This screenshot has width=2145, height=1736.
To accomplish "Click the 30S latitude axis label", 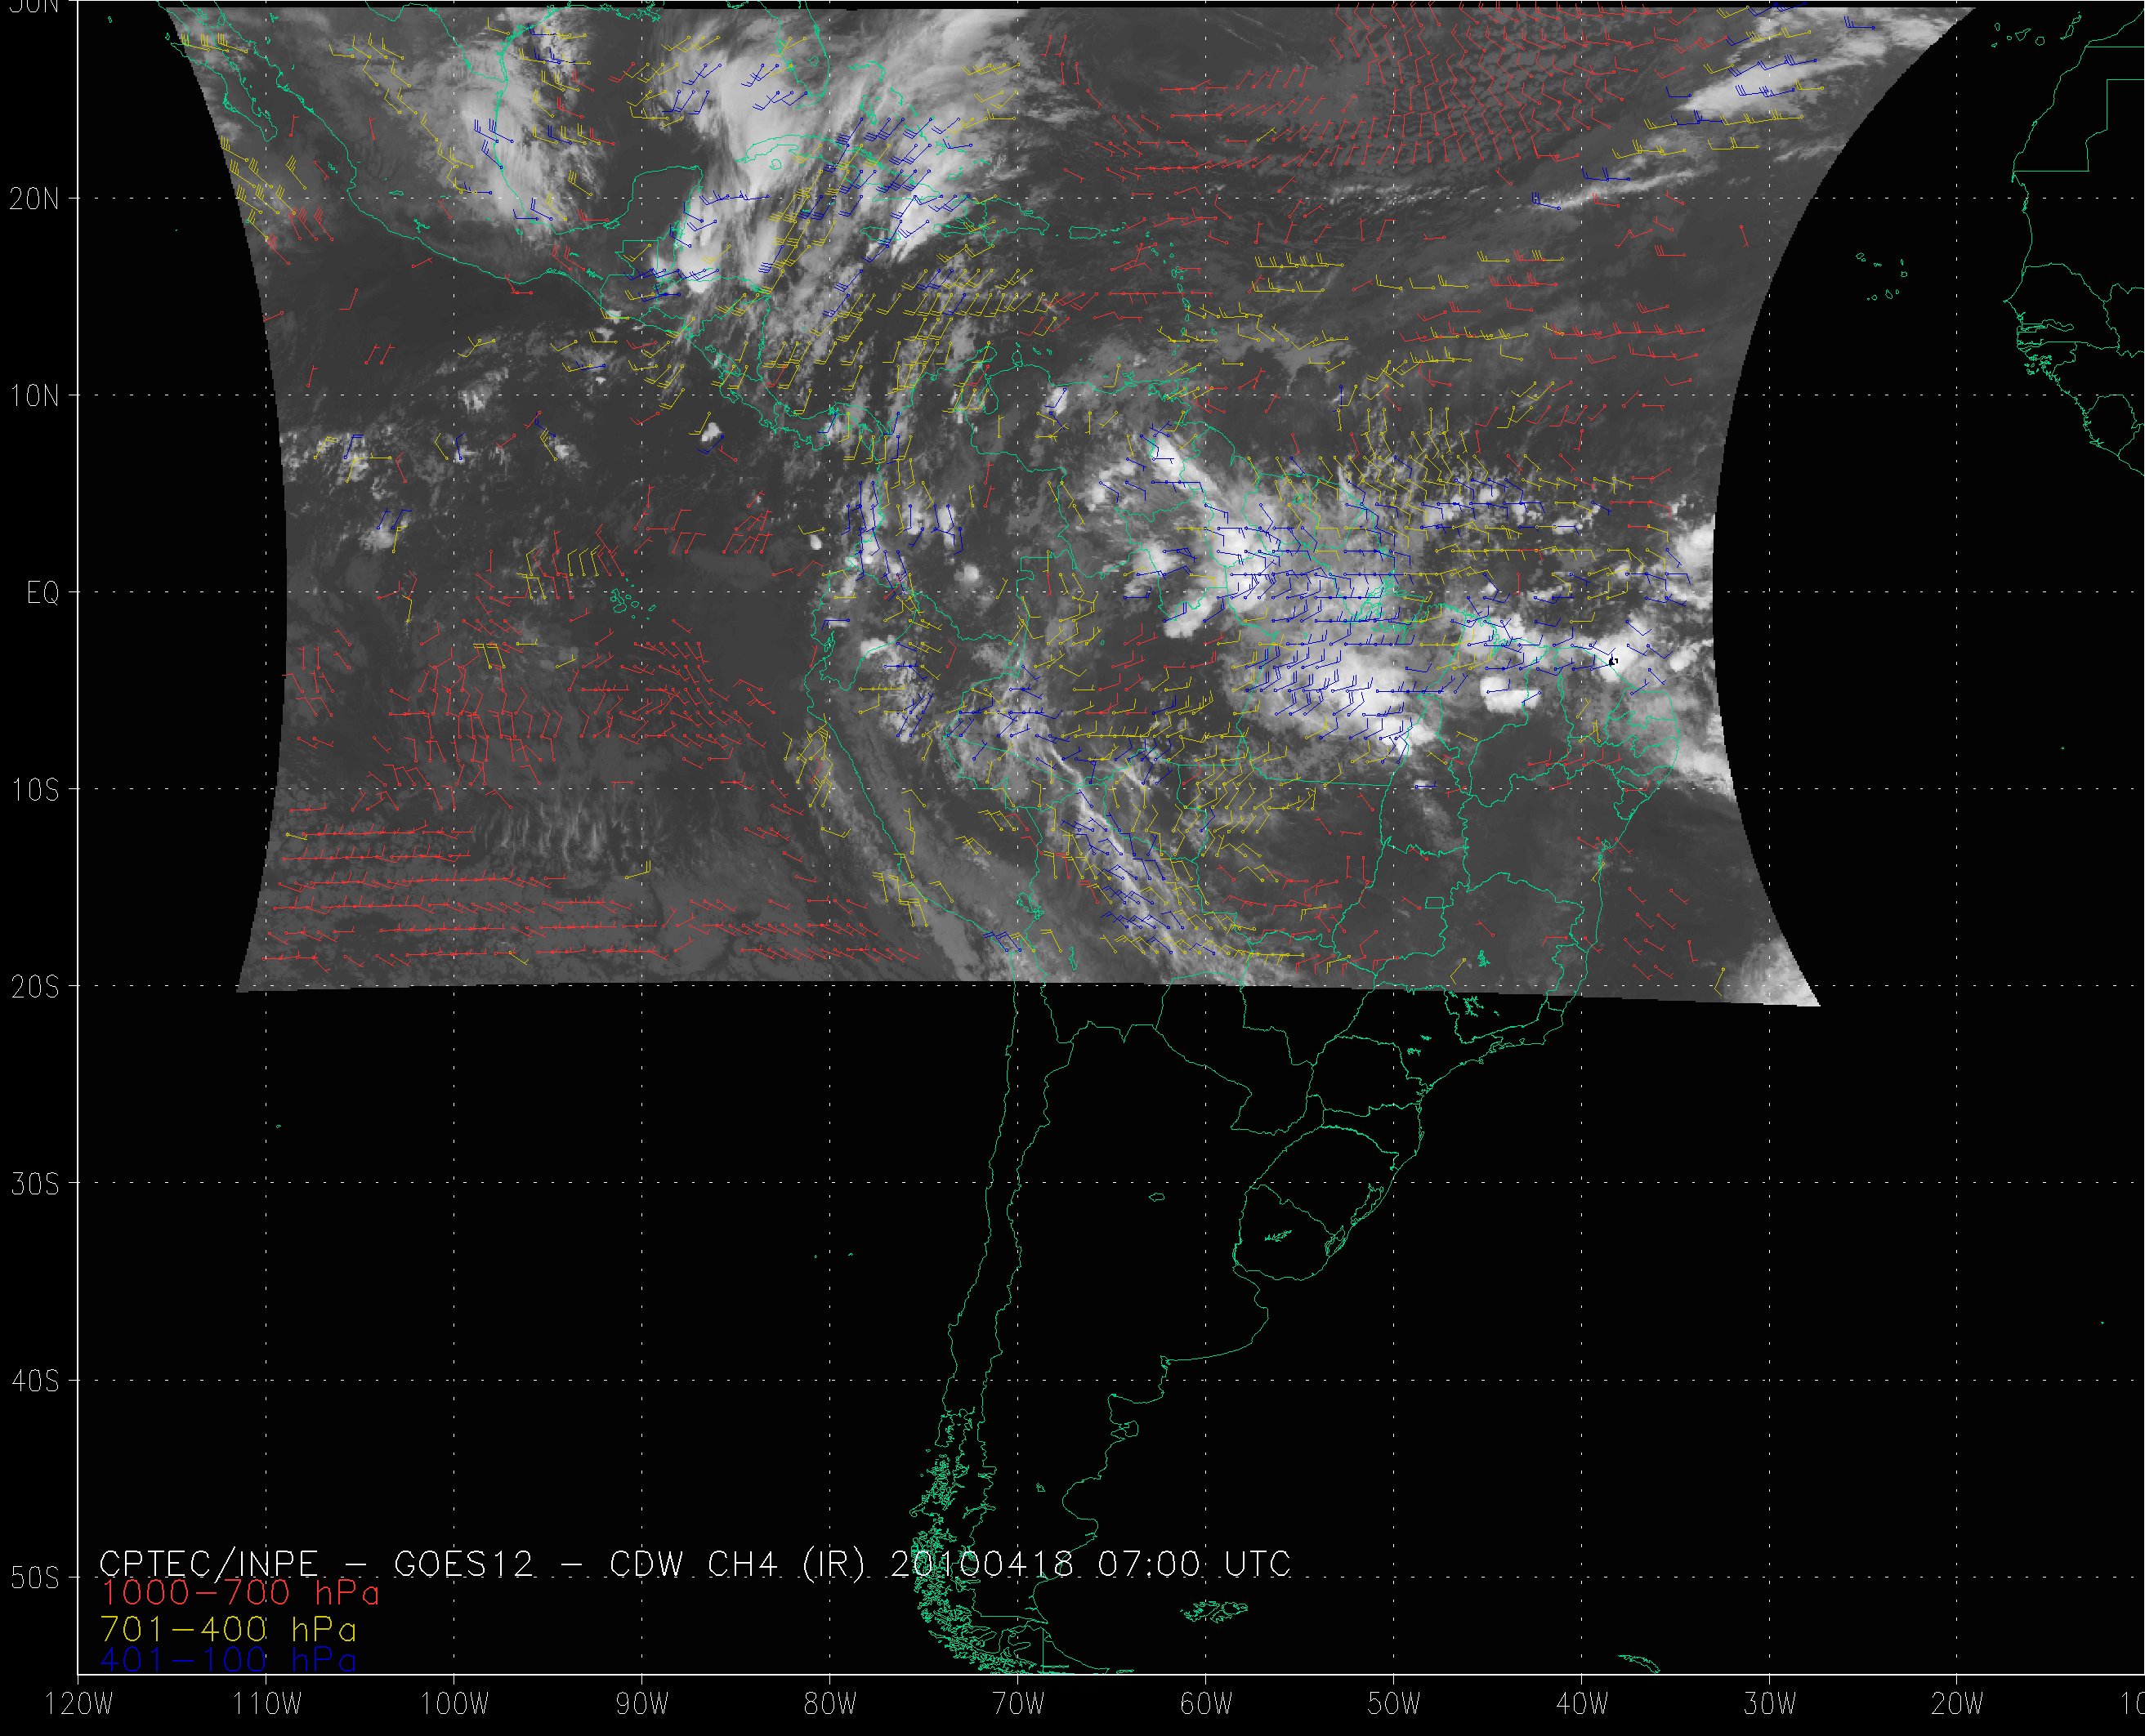I will pyautogui.click(x=35, y=1184).
